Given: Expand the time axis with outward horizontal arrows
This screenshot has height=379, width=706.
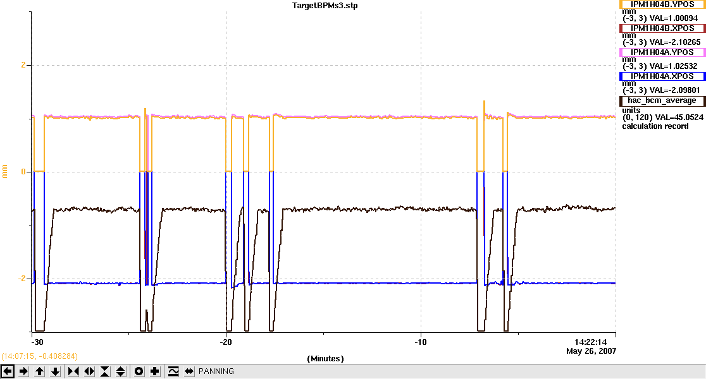Looking at the screenshot, I should (89, 371).
